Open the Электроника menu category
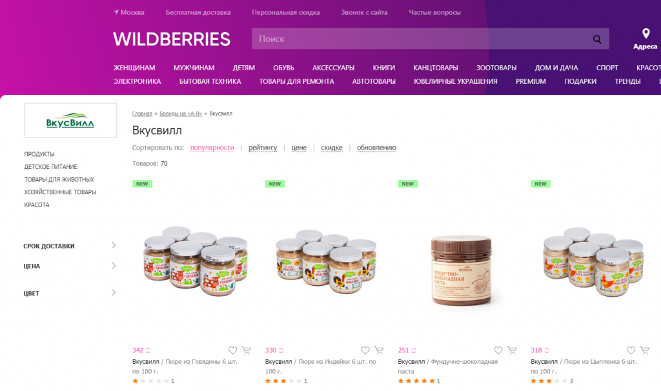Viewport: 661px width, 391px height. [x=137, y=81]
